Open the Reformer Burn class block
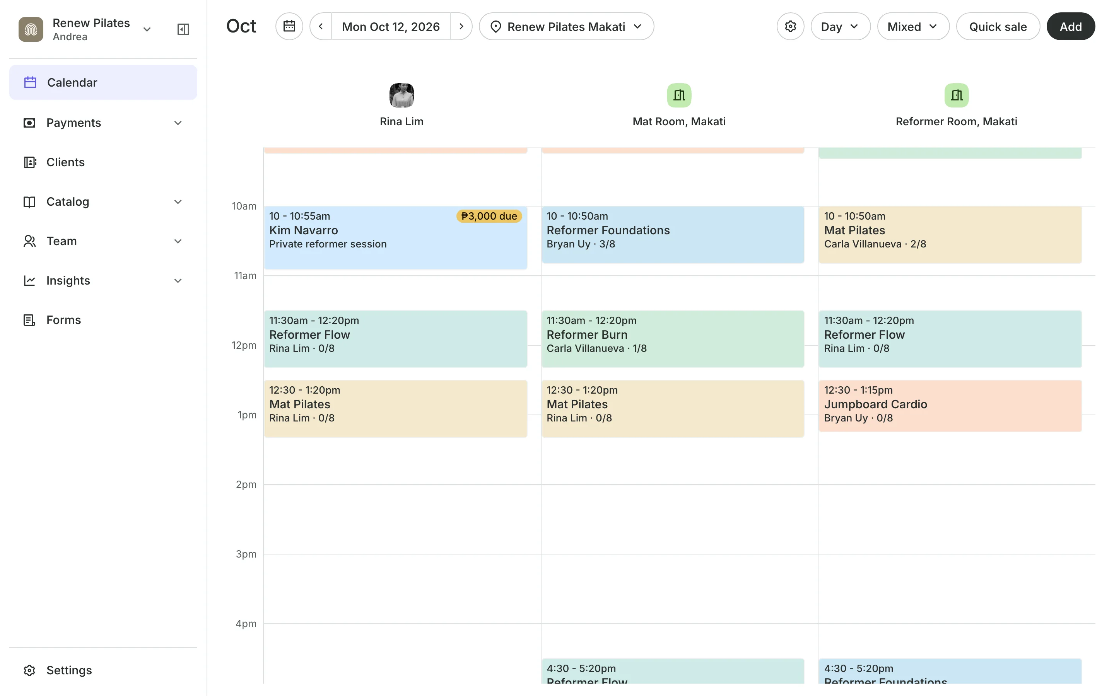 673,339
